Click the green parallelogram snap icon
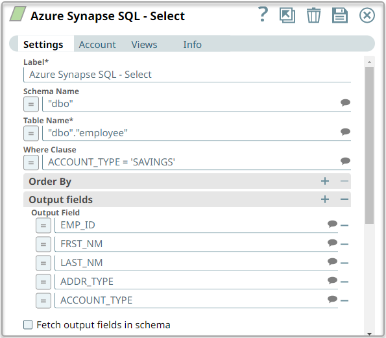The height and width of the screenshot is (338, 386). coord(18,14)
